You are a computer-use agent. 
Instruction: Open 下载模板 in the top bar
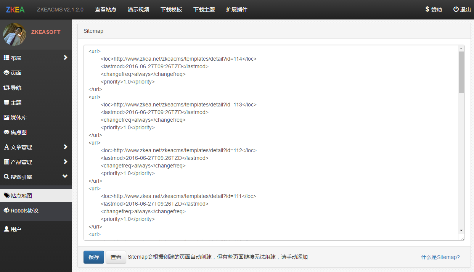(x=171, y=10)
